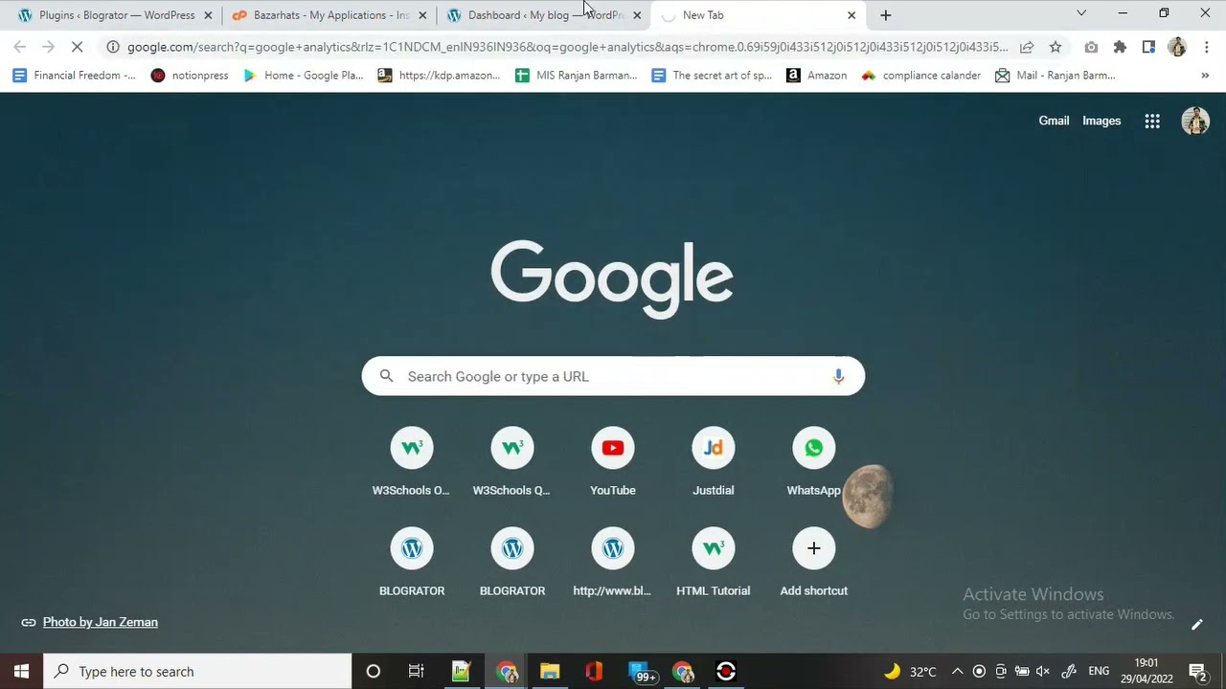Viewport: 1226px width, 689px height.
Task: Open the YouTube shortcut
Action: (x=613, y=448)
